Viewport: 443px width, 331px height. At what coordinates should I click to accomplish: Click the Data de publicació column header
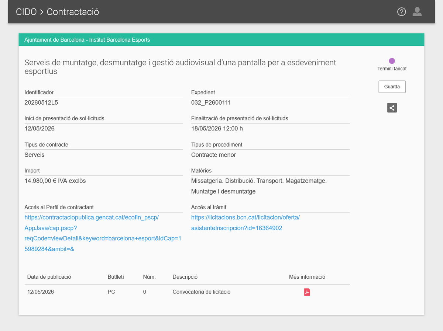pyautogui.click(x=49, y=277)
